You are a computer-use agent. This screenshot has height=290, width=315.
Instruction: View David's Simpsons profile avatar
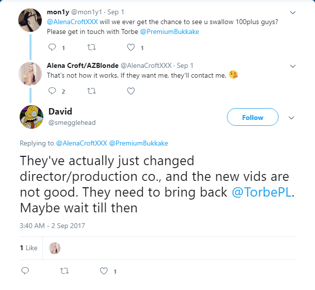(31, 117)
